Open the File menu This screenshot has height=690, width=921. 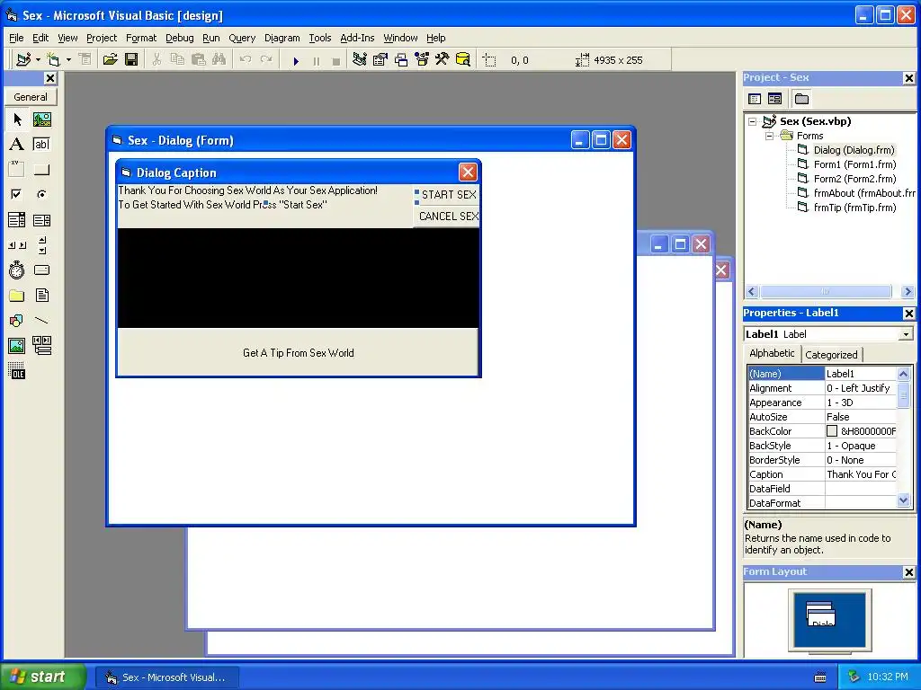(x=16, y=38)
